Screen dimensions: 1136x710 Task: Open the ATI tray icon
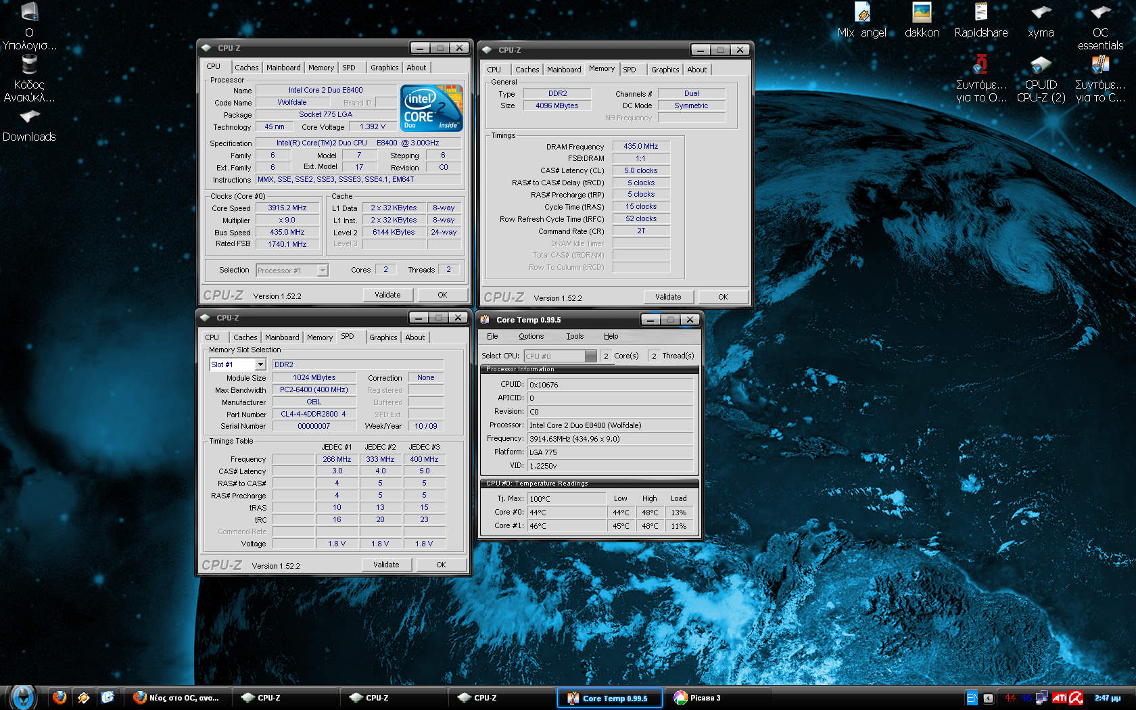pyautogui.click(x=1060, y=698)
